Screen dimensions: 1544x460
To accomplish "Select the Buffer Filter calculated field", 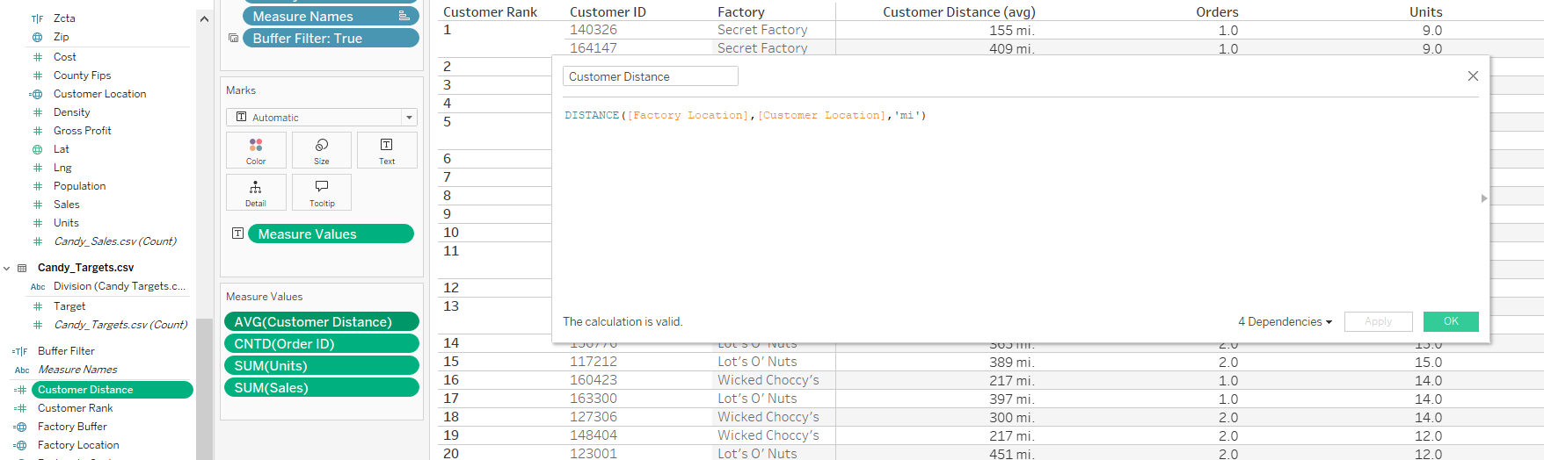I will (66, 351).
